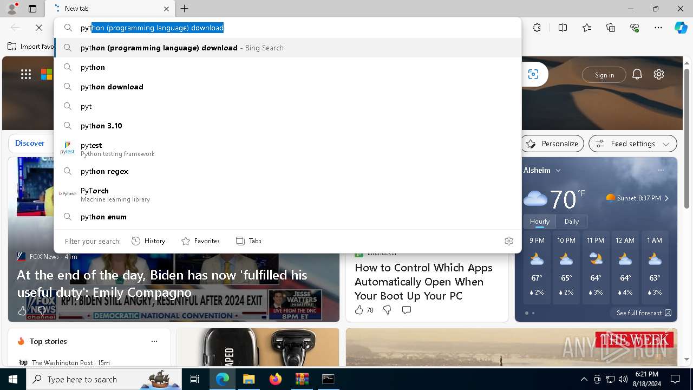Open the tab actions menu icon

pyautogui.click(x=32, y=9)
